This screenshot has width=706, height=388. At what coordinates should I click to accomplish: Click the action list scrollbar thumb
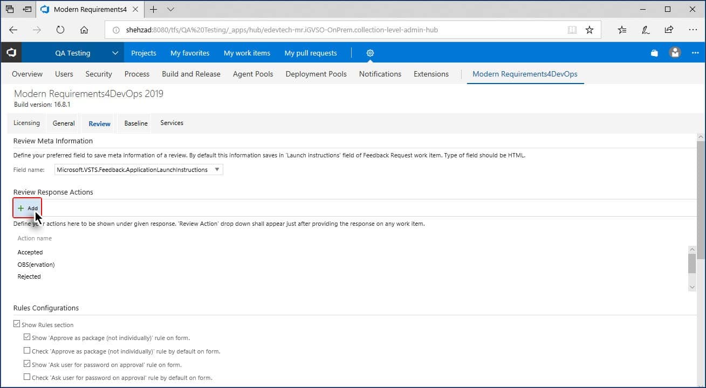coord(692,264)
